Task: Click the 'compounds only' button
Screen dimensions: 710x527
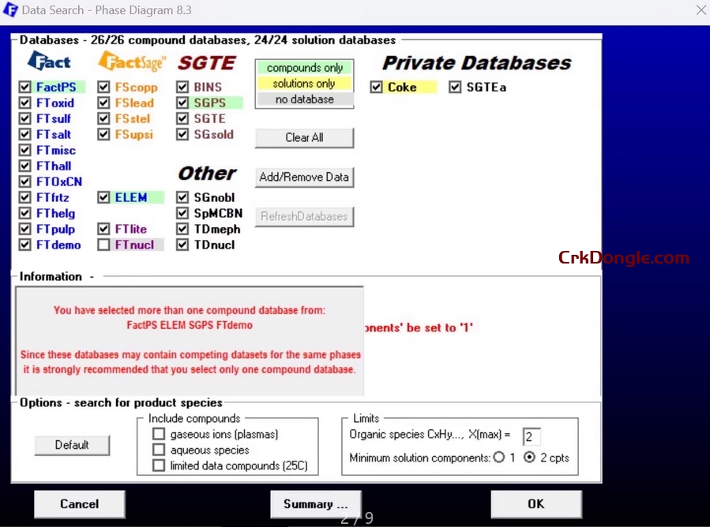Action: (x=304, y=68)
